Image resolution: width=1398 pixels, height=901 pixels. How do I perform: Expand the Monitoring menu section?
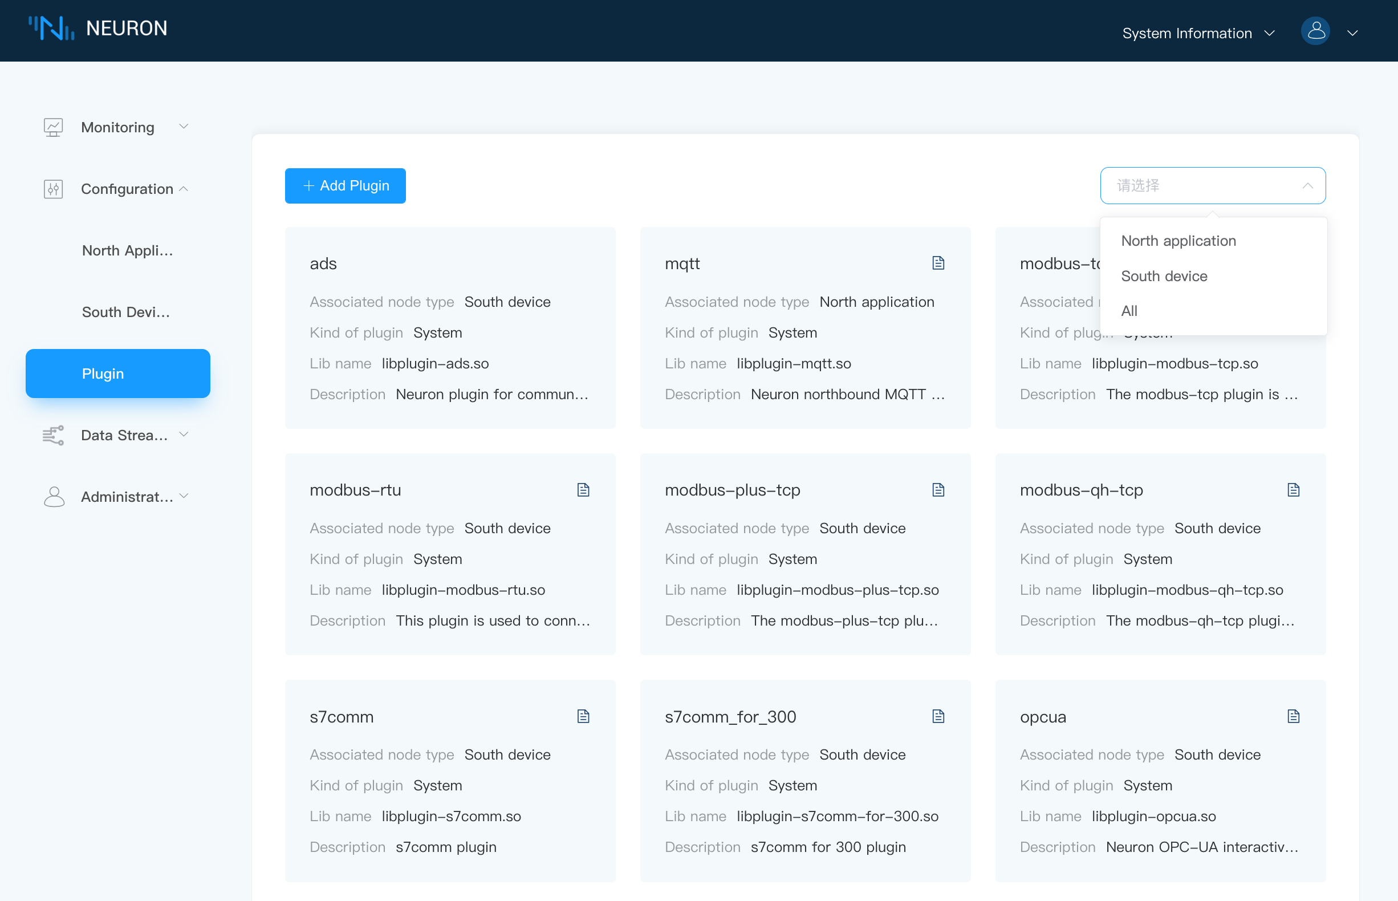(117, 127)
